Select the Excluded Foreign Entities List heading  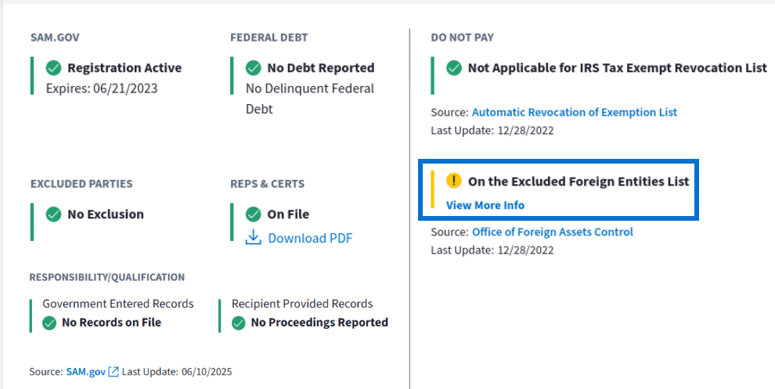579,182
